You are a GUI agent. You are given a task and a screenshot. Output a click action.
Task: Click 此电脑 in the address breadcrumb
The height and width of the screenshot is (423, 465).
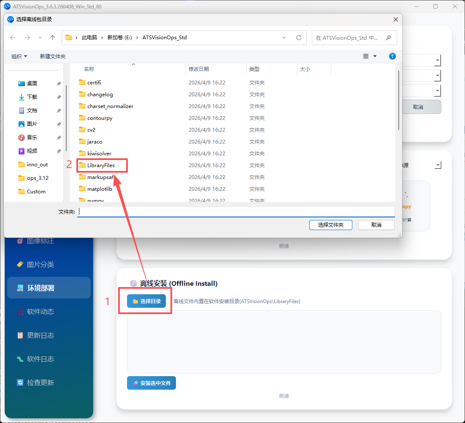point(89,38)
